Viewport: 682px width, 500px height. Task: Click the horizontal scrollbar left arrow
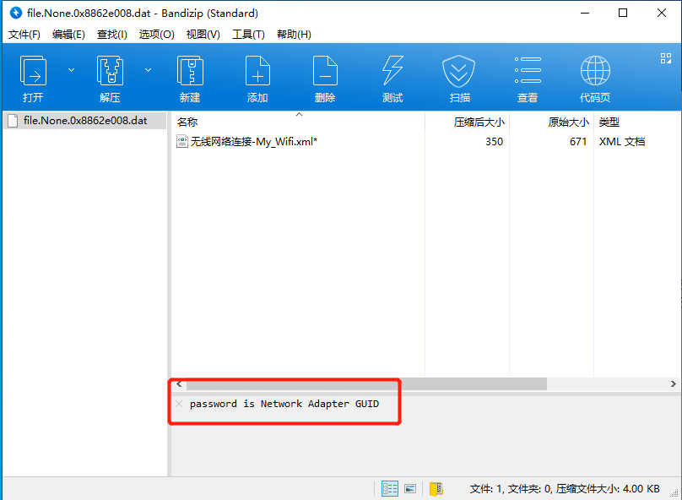[179, 384]
